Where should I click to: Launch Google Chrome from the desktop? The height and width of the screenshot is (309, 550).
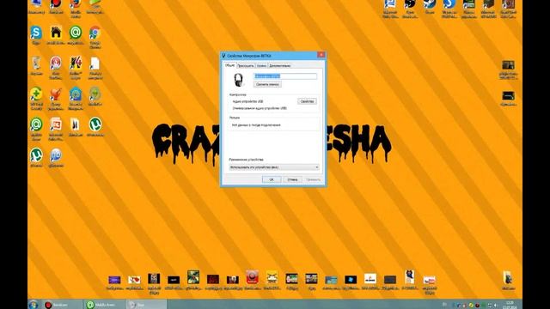[95, 33]
